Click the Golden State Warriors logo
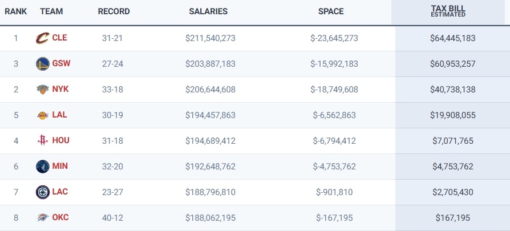510x231 pixels. (x=42, y=64)
